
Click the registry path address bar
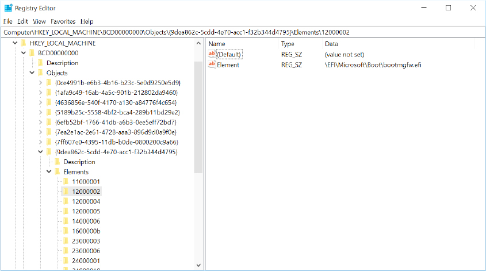coord(243,32)
